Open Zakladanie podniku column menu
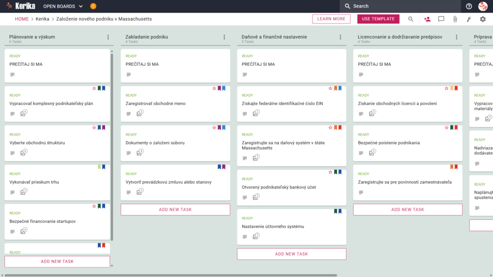The image size is (493, 277). click(x=224, y=37)
